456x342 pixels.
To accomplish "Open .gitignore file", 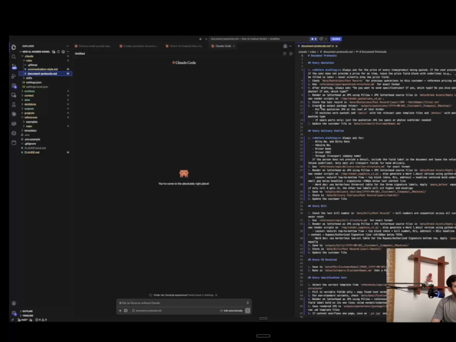I will (30, 144).
